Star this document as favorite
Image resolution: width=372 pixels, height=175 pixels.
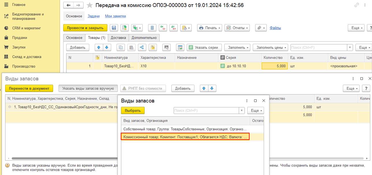pyautogui.click(x=90, y=5)
